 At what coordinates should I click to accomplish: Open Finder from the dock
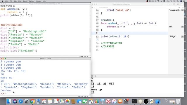click(9, 101)
